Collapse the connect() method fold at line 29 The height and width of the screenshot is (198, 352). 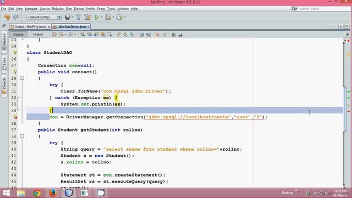[22, 78]
